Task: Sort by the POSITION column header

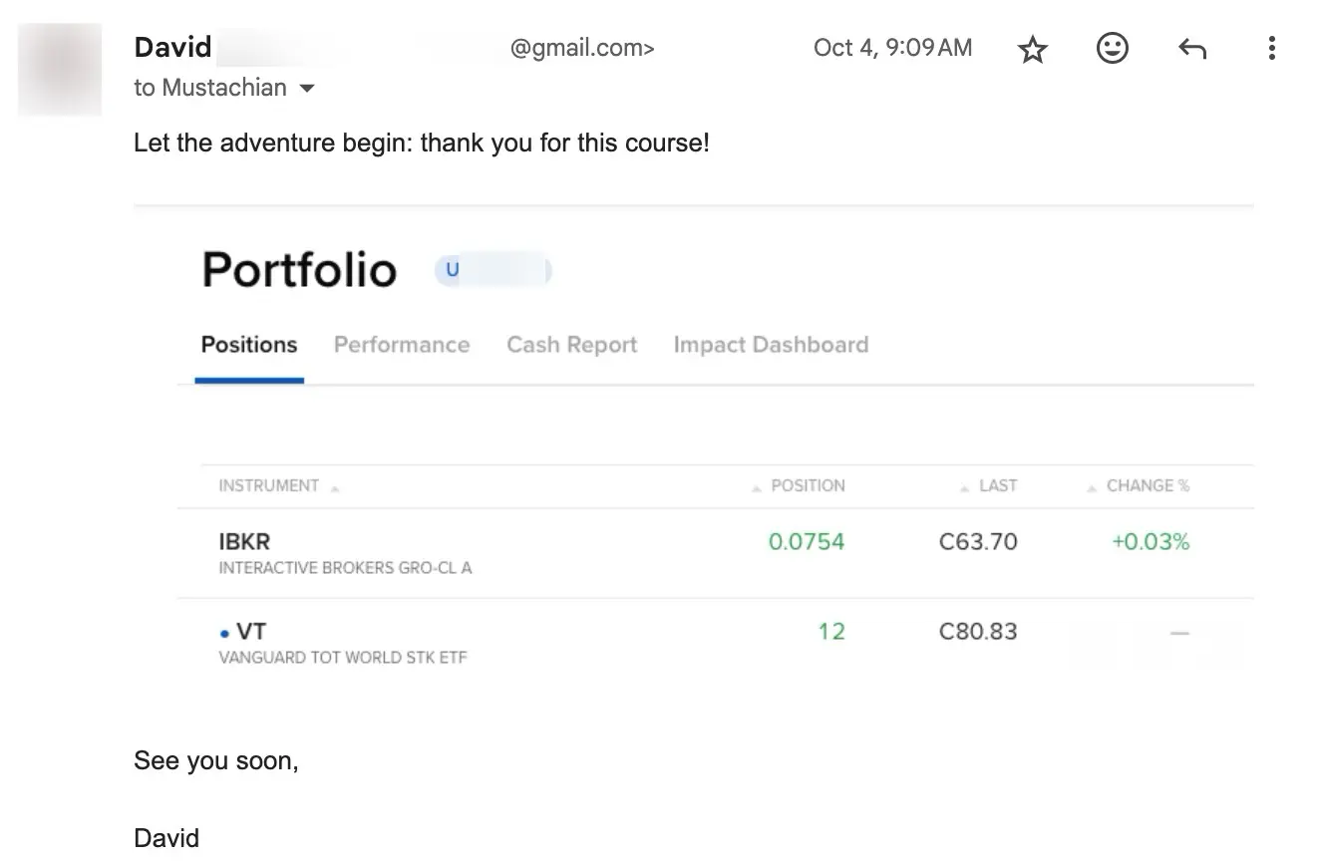Action: 808,486
